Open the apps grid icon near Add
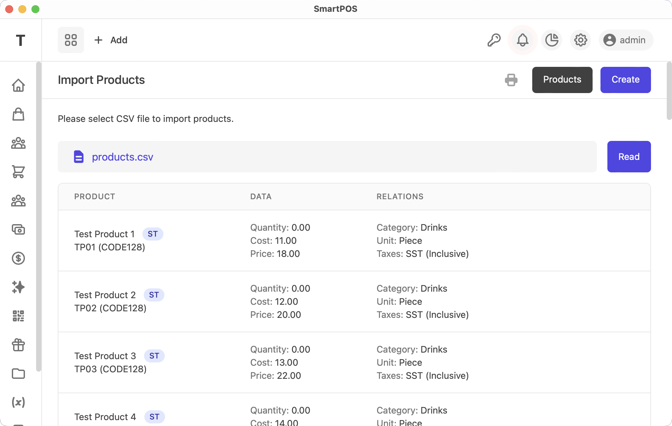The height and width of the screenshot is (426, 672). [71, 40]
